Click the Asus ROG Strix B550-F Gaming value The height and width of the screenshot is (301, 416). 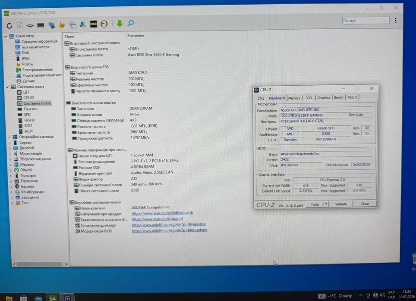(153, 55)
